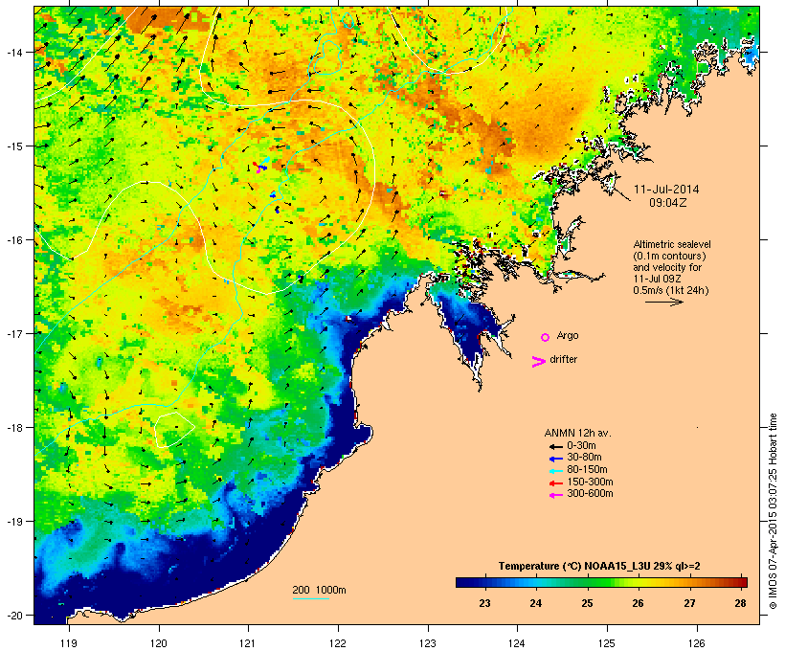Click the Altimetric sealevel text
This screenshot has width=785, height=651.
[672, 244]
